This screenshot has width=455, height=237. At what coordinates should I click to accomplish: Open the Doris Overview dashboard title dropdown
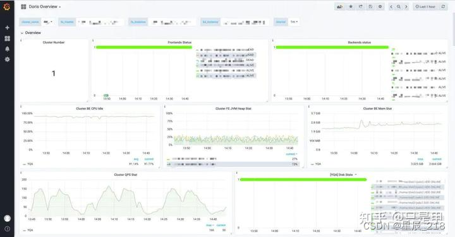pyautogui.click(x=45, y=7)
